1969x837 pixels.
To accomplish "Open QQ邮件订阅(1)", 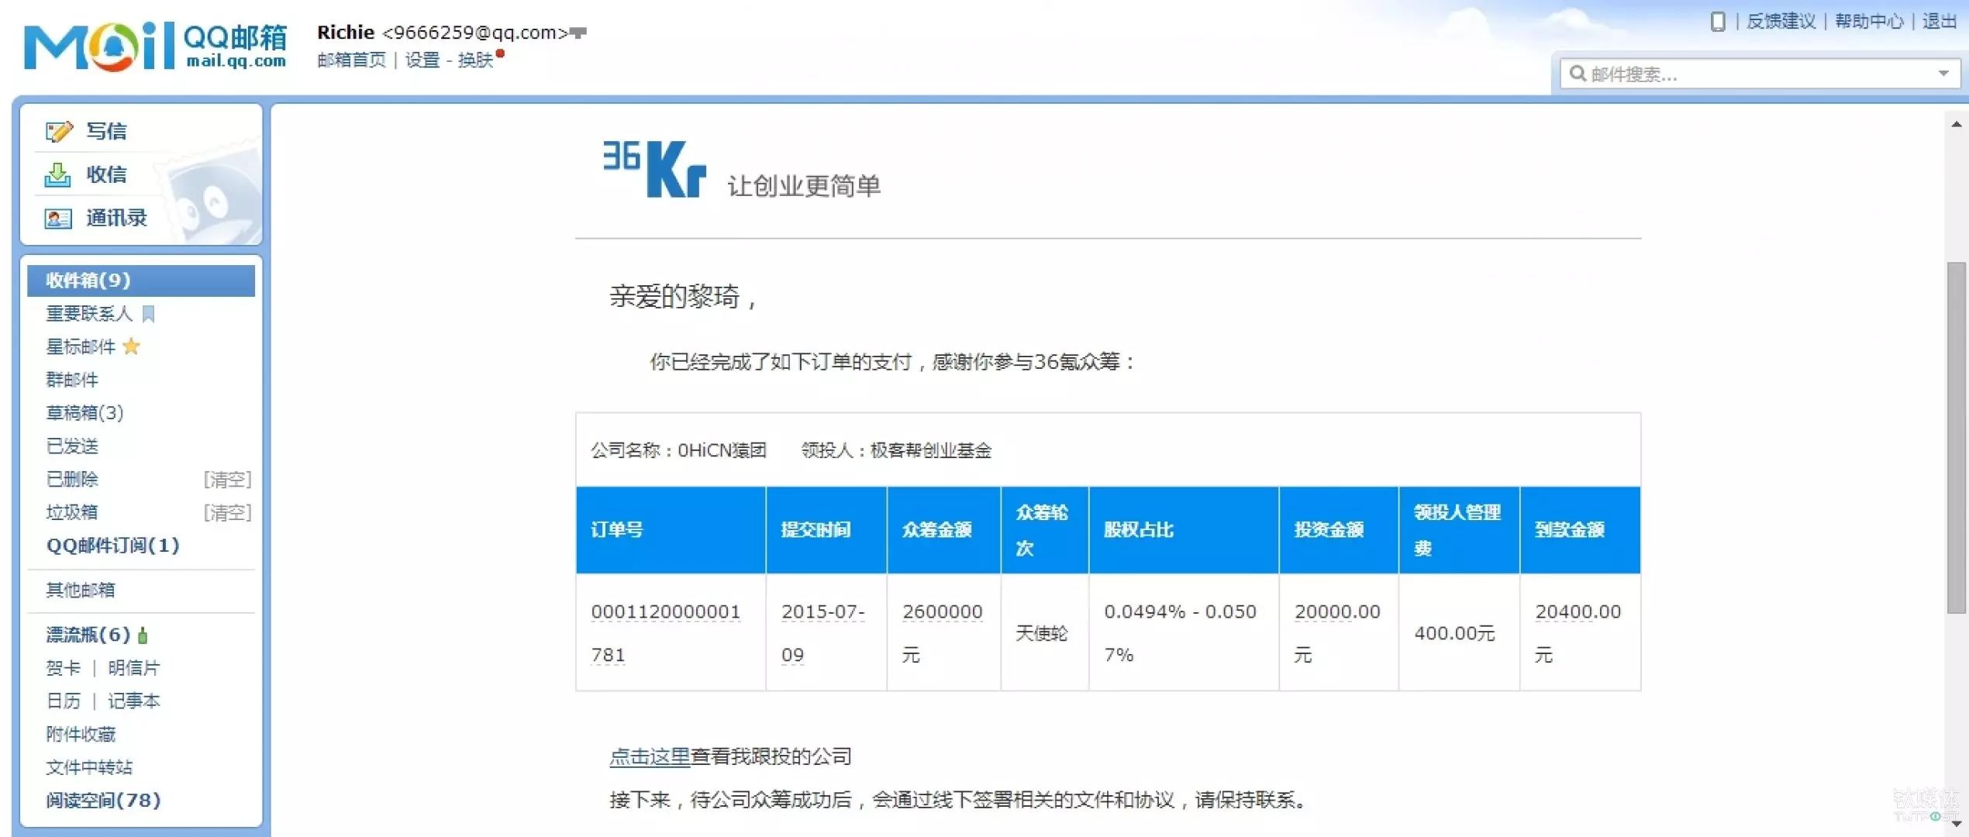I will 113,546.
